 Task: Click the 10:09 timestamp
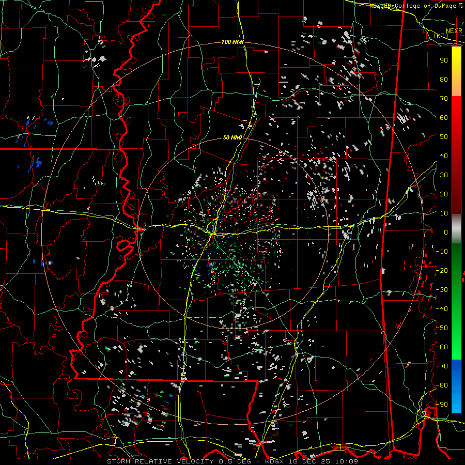[x=347, y=461]
